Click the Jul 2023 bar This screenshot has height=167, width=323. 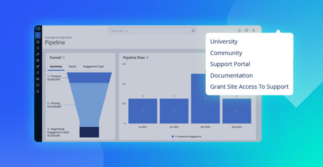point(143,111)
